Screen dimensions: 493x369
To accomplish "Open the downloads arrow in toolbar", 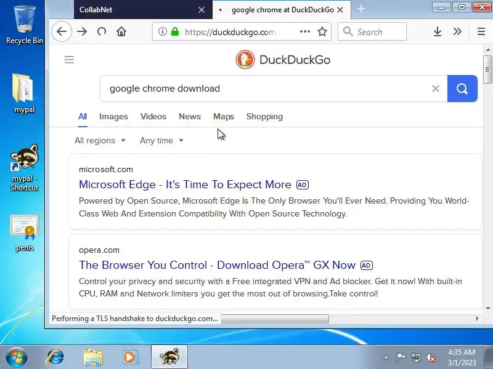I will coord(438,31).
